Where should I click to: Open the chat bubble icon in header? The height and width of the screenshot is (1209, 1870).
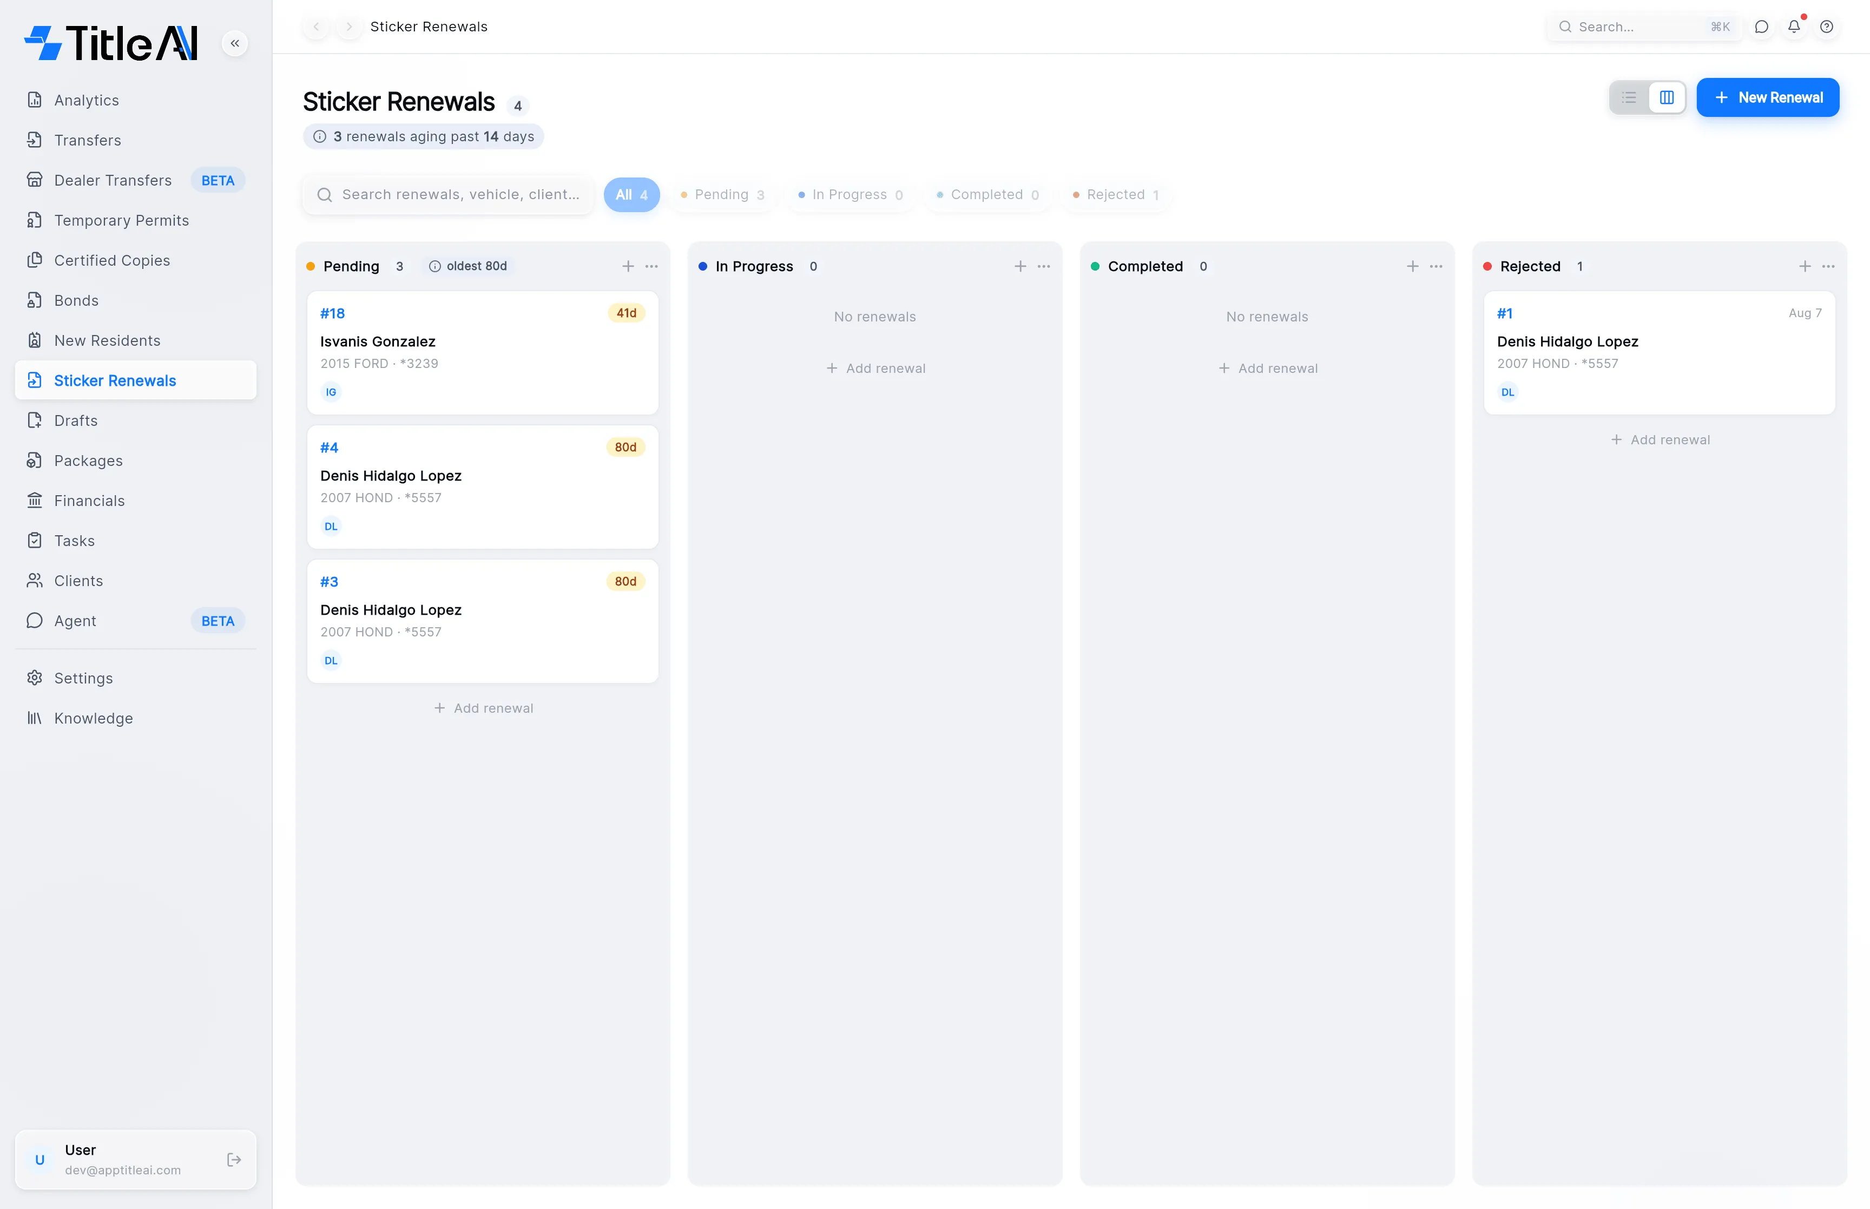click(x=1762, y=27)
